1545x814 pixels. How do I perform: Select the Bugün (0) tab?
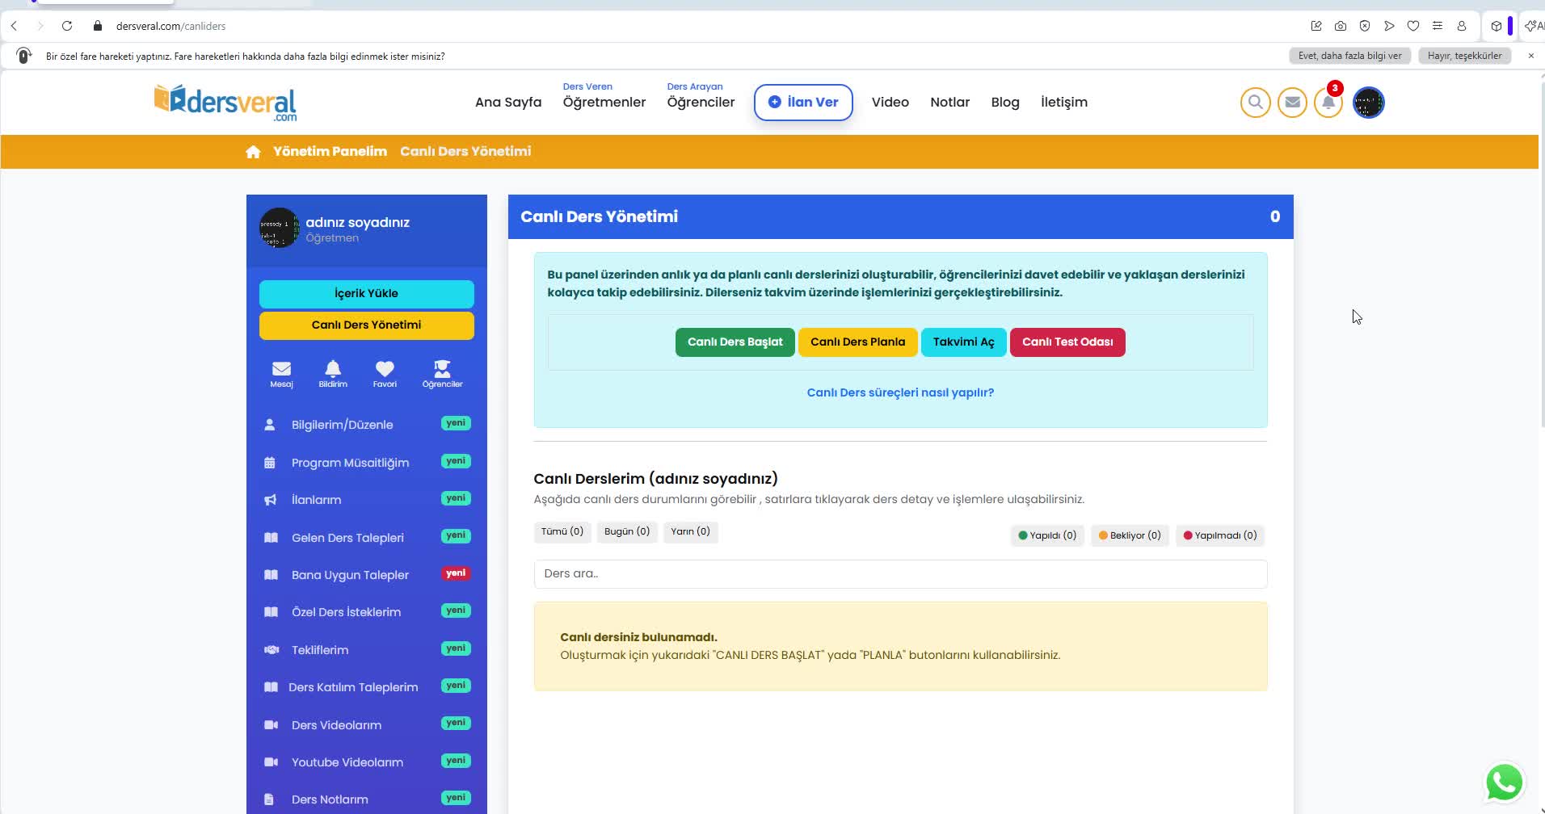coord(626,531)
